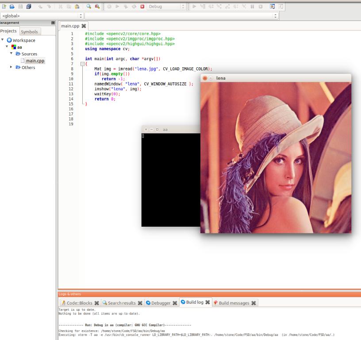The width and height of the screenshot is (361, 340).
Task: Collapse the Workspace tree node
Action: coord(3,40)
